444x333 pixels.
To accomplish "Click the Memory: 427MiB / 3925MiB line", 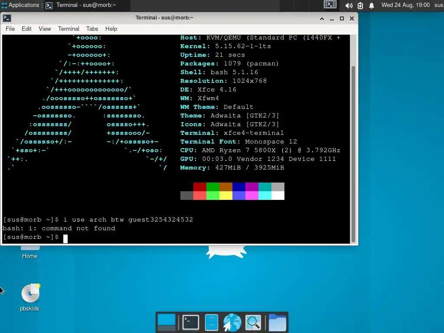I will [x=232, y=168].
